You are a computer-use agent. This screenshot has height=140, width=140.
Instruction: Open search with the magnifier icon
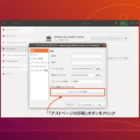(116, 23)
